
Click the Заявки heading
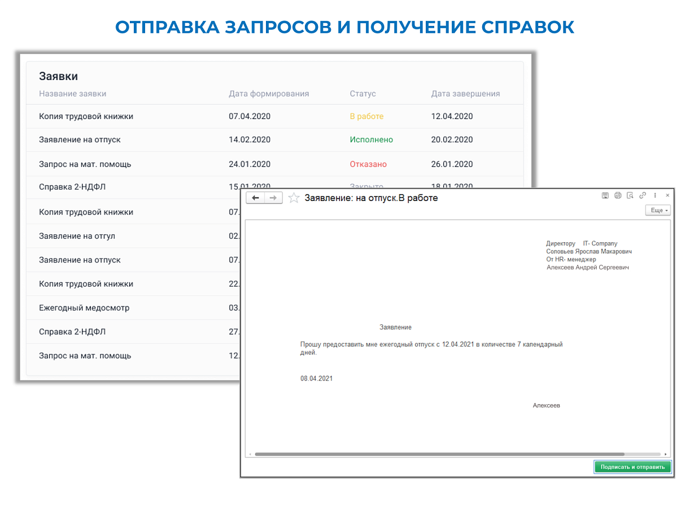[x=58, y=76]
